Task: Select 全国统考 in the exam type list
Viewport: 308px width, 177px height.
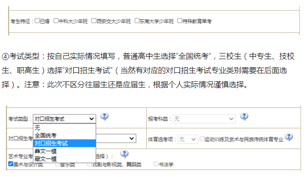Action: point(64,135)
